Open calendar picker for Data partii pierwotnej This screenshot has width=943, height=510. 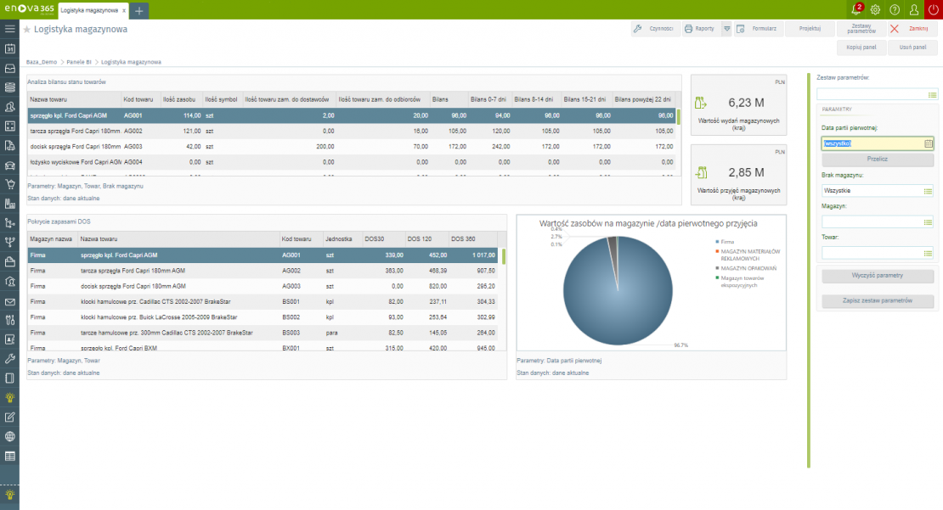point(929,143)
